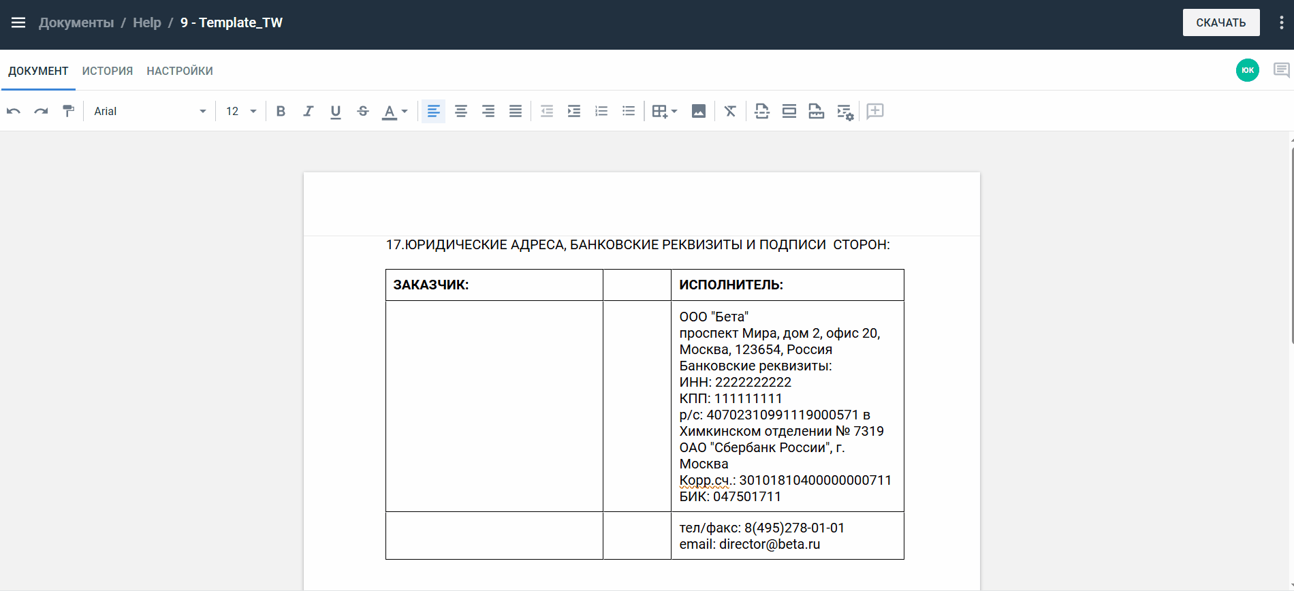Image resolution: width=1294 pixels, height=591 pixels.
Task: Click the redo arrow icon
Action: [41, 111]
